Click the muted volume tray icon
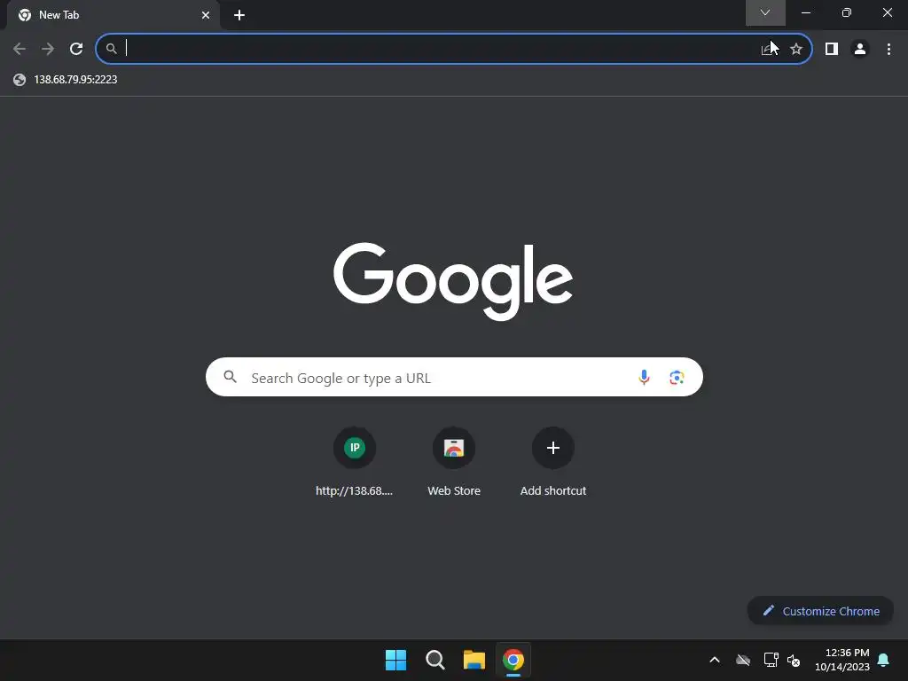Image resolution: width=908 pixels, height=681 pixels. pyautogui.click(x=794, y=660)
